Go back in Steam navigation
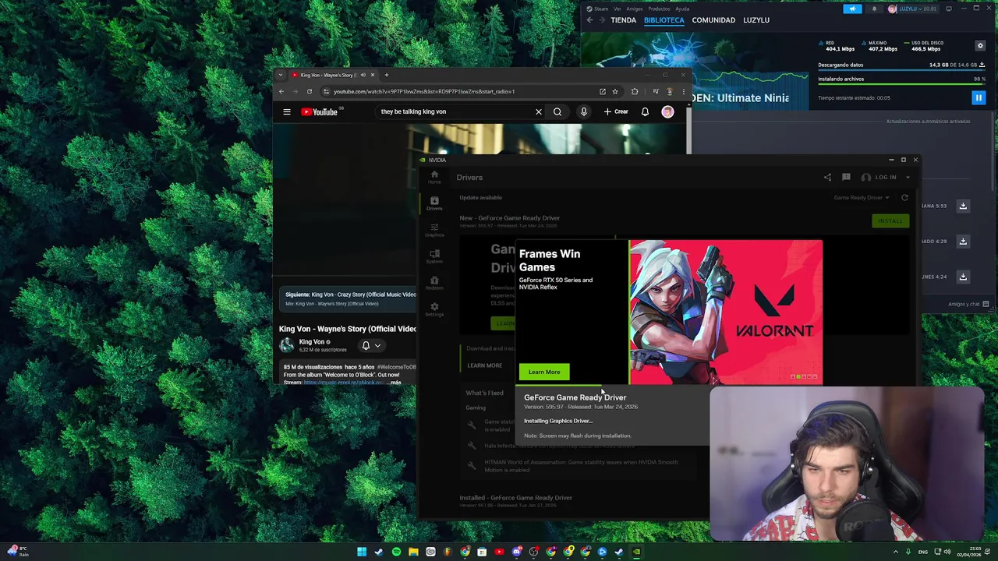 (589, 20)
